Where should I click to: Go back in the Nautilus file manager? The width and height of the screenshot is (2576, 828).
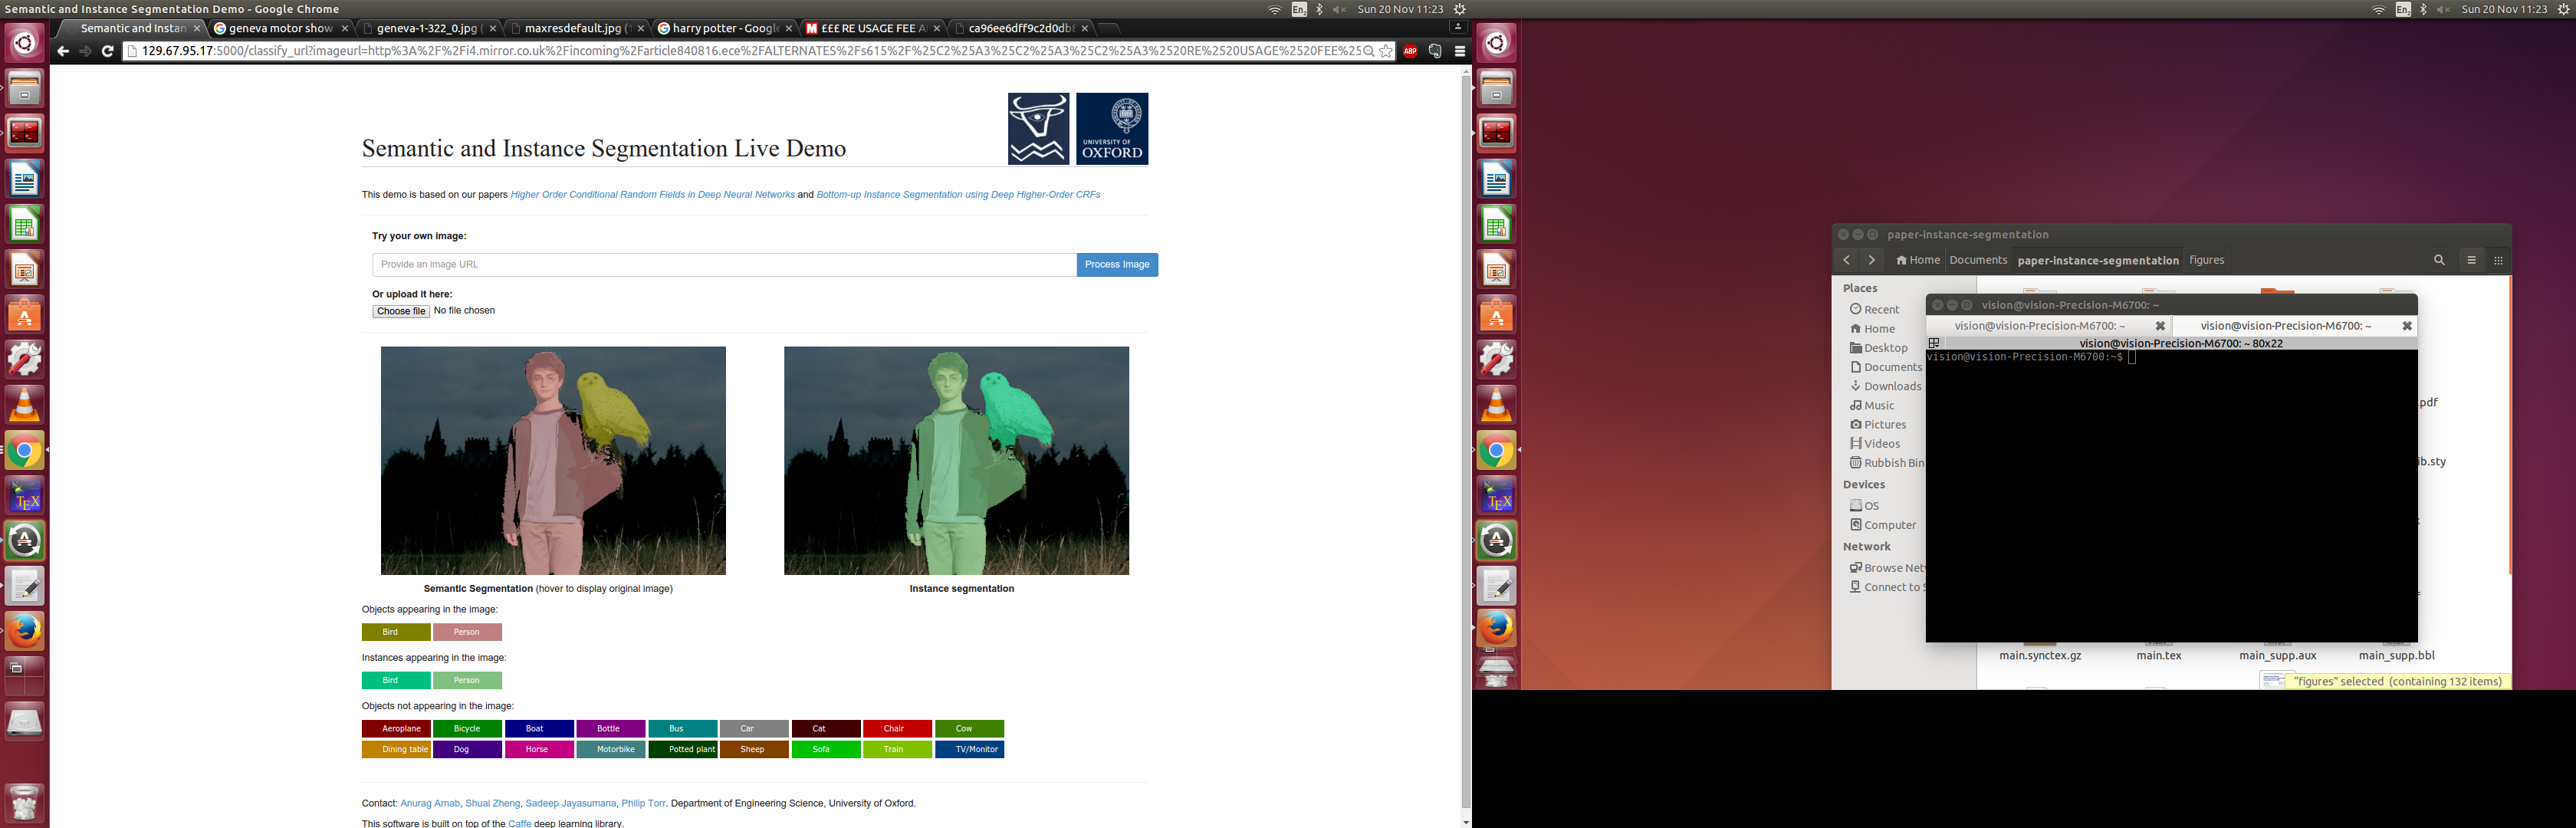point(1846,260)
